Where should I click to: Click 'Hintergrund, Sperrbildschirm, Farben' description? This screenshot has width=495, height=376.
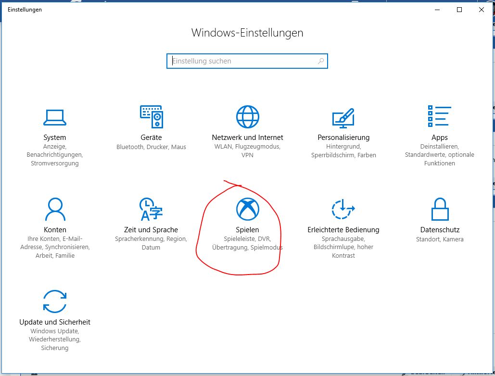pyautogui.click(x=343, y=151)
